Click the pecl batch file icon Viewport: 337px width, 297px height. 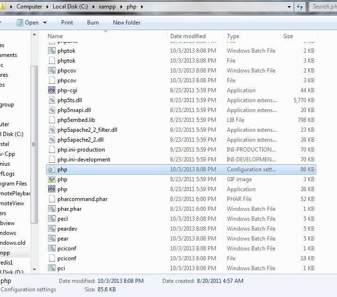(x=52, y=219)
